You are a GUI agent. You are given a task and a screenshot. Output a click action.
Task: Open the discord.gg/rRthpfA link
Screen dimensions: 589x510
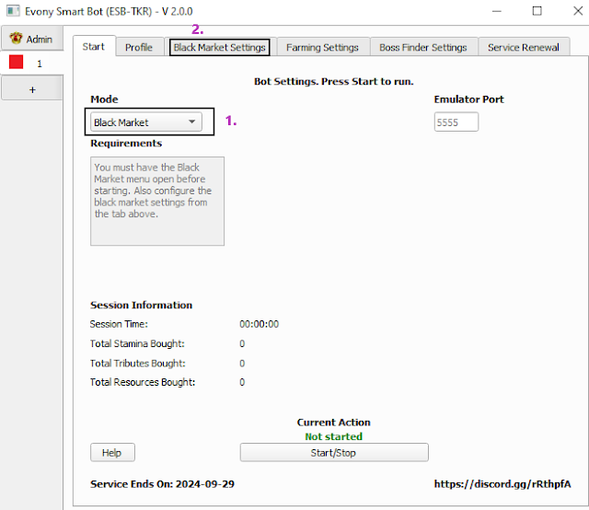pyautogui.click(x=502, y=483)
